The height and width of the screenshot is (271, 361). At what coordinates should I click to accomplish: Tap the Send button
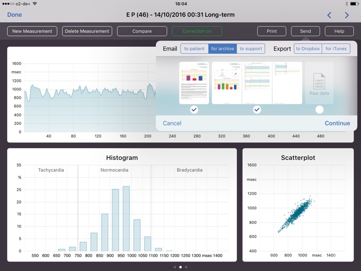click(305, 31)
